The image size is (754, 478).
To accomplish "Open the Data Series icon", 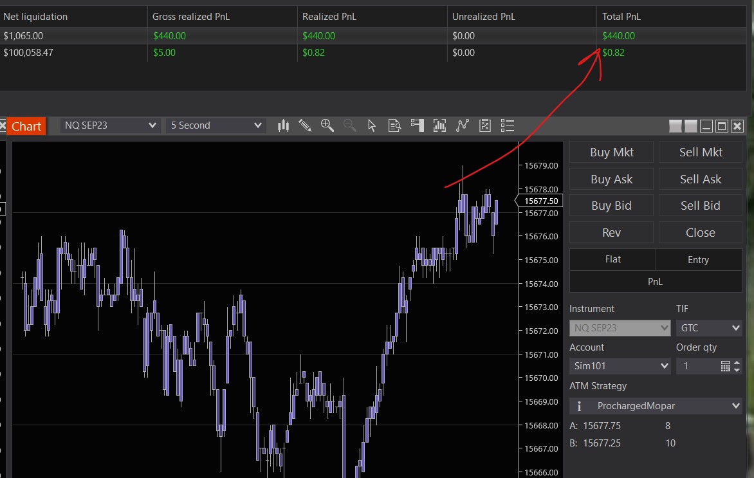I will [x=440, y=125].
